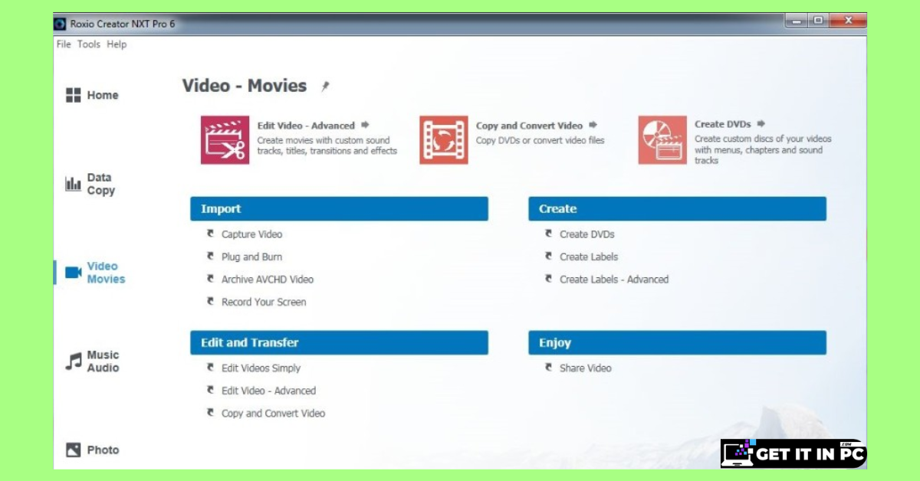Select the Video Movies tab label
The width and height of the screenshot is (920, 481).
click(106, 273)
